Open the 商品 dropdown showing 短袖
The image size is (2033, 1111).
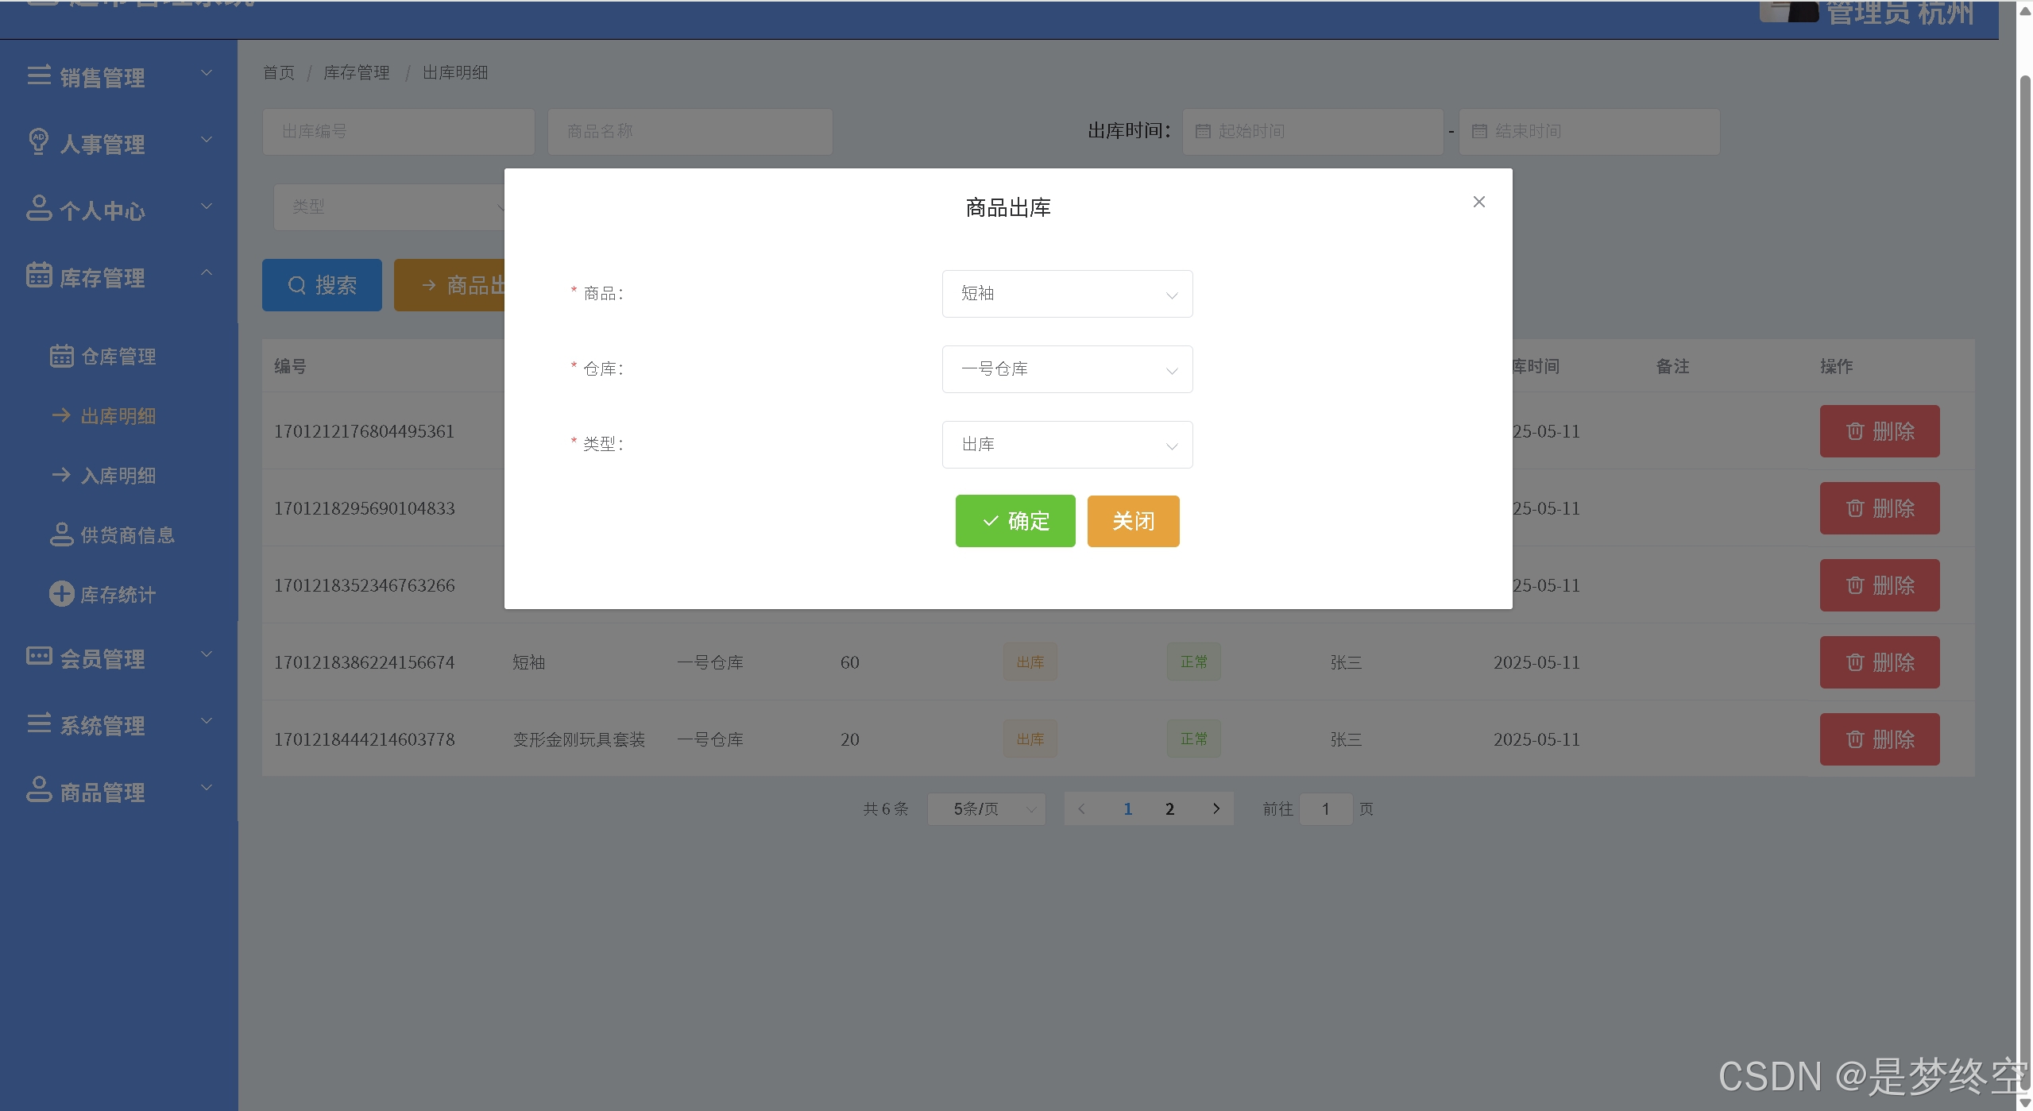point(1067,294)
